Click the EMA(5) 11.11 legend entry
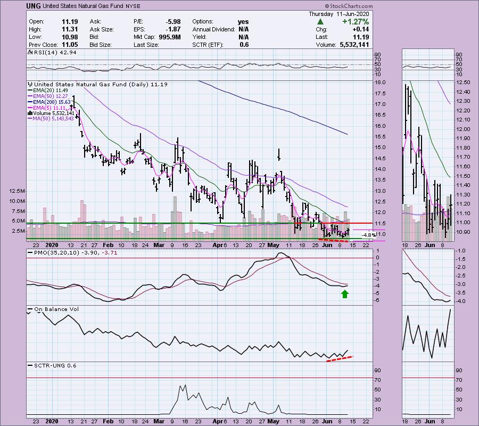Screen dimensions: 479x426 pyautogui.click(x=48, y=108)
